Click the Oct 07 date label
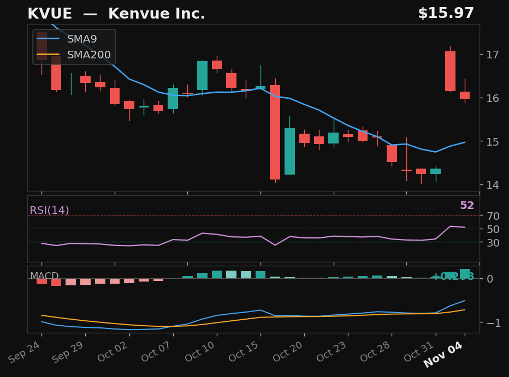509x377 pixels. click(x=156, y=352)
